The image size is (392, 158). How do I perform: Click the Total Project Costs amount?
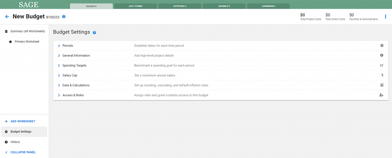tap(302, 15)
